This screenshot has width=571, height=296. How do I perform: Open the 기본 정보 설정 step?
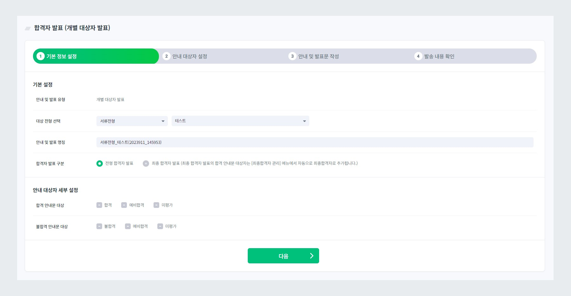96,56
